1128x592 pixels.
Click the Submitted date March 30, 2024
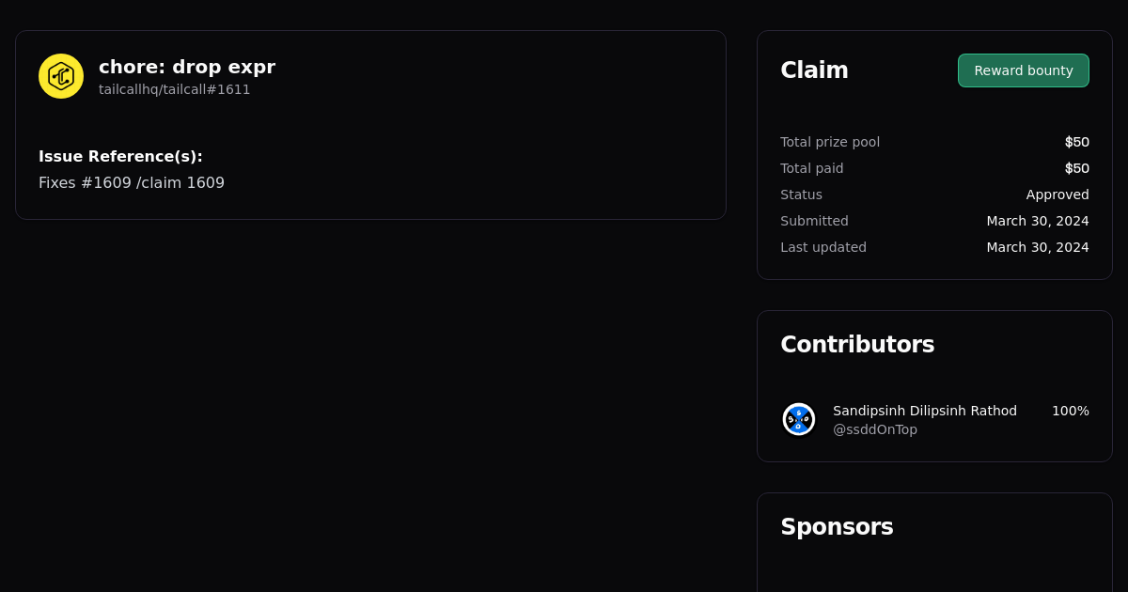[x=1037, y=221]
